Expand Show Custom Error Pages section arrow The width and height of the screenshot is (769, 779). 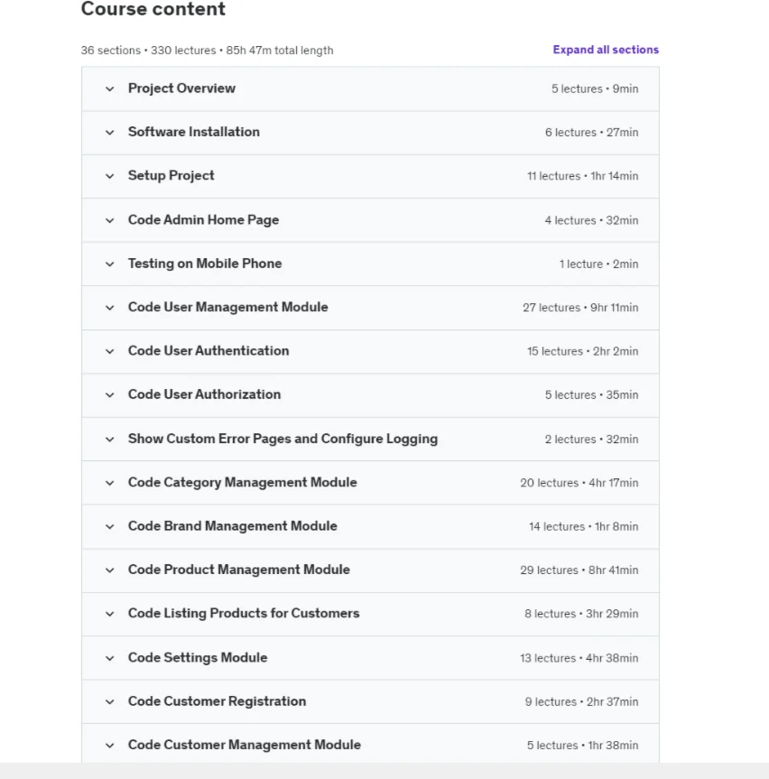click(110, 440)
